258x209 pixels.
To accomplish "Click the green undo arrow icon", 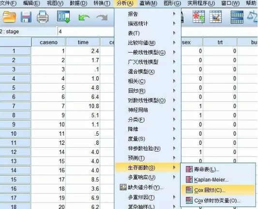I will click(x=84, y=17).
